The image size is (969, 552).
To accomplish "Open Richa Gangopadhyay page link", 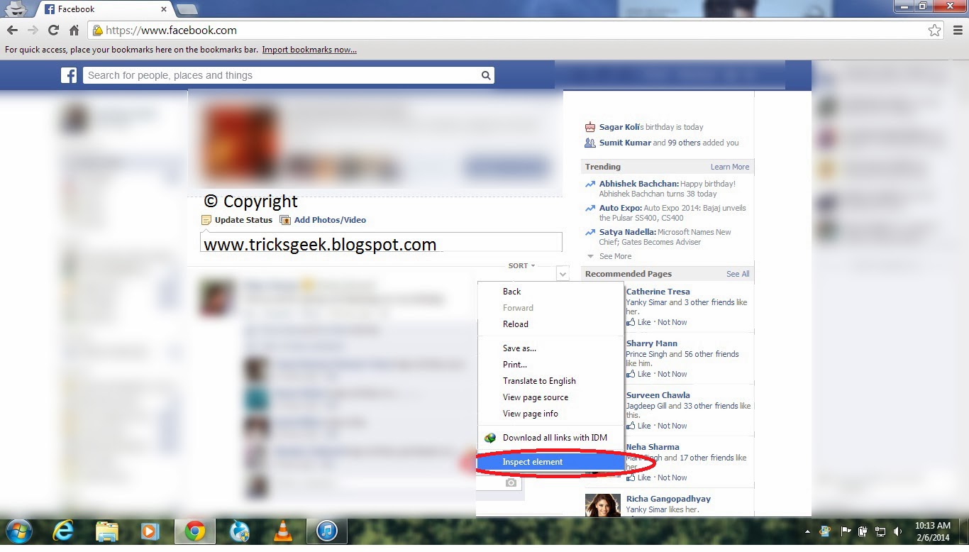I will pos(668,499).
